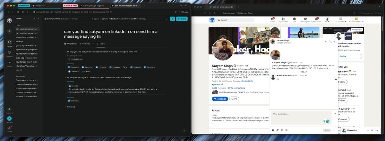Open more send options beside Send button
The height and width of the screenshot is (141, 385).
[334, 130]
